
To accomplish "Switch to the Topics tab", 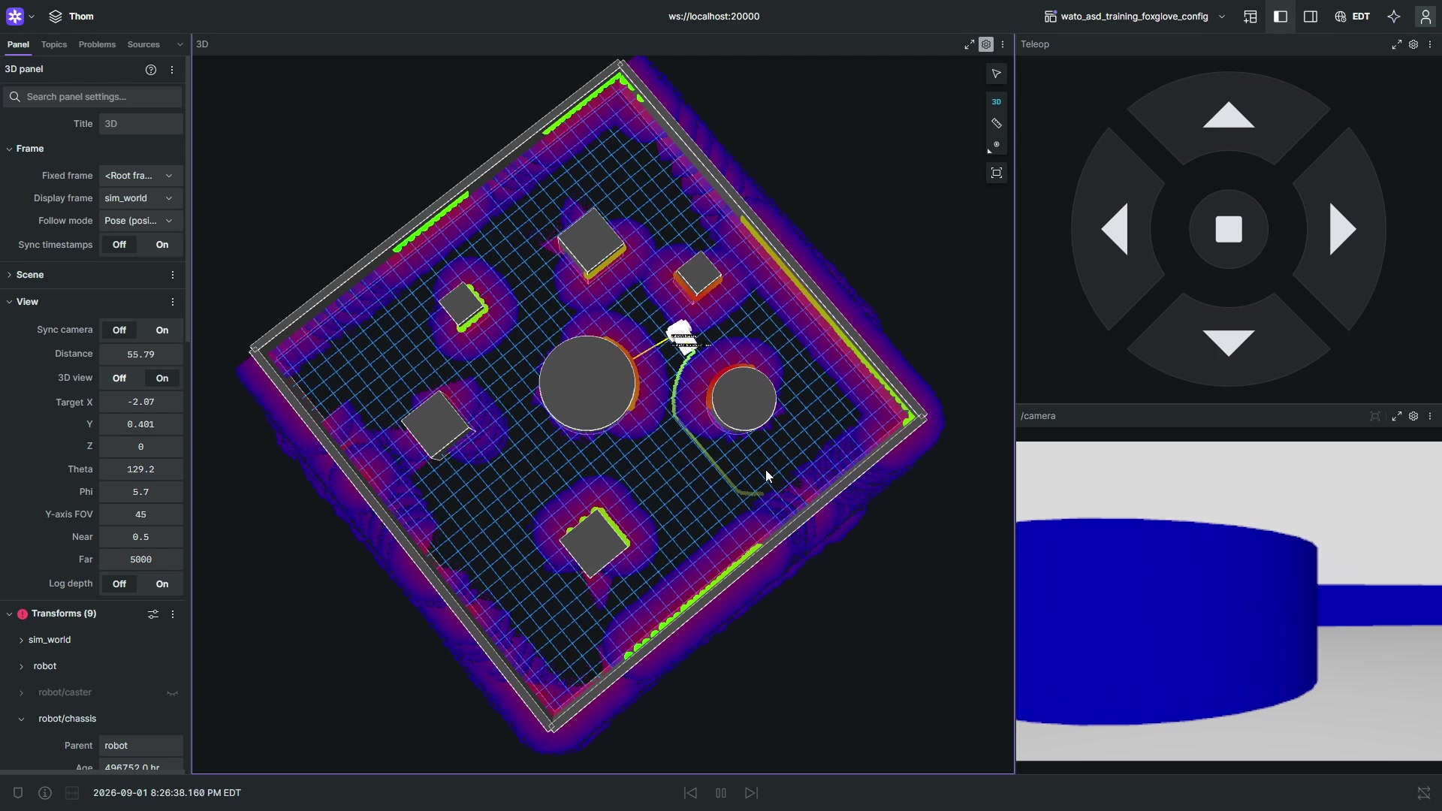I will [x=54, y=45].
